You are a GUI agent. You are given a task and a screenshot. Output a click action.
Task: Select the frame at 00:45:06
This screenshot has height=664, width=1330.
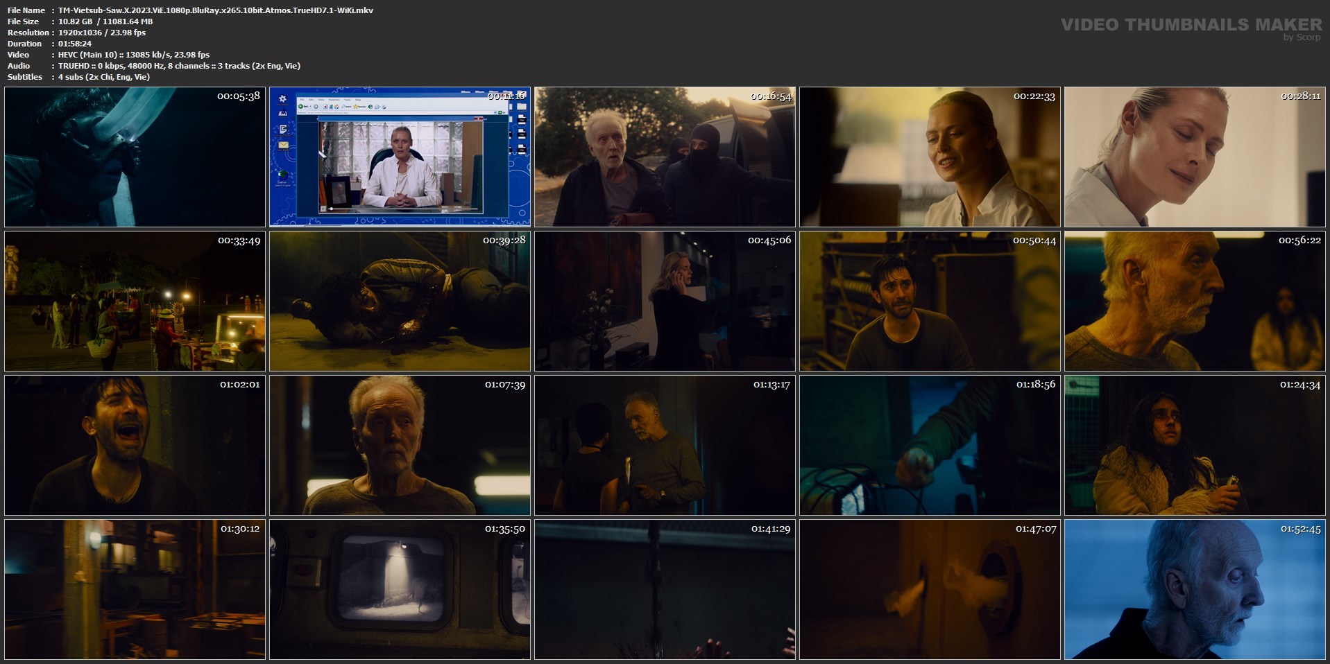click(665, 301)
